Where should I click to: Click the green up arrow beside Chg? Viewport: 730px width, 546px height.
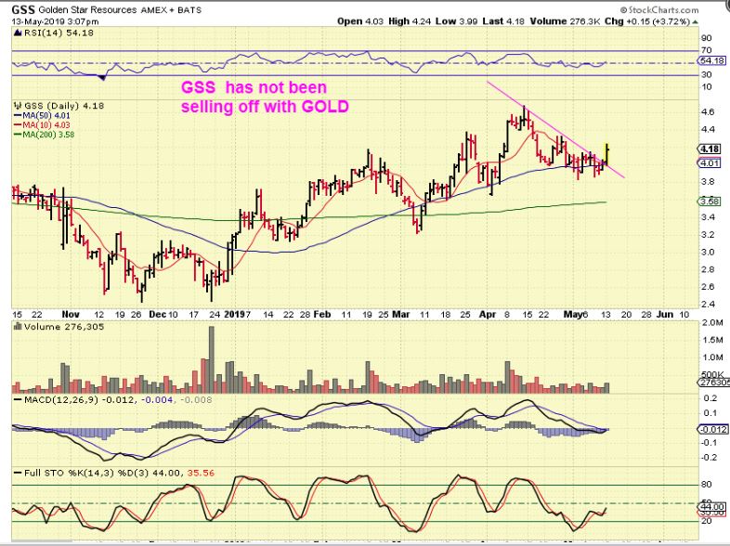click(695, 21)
